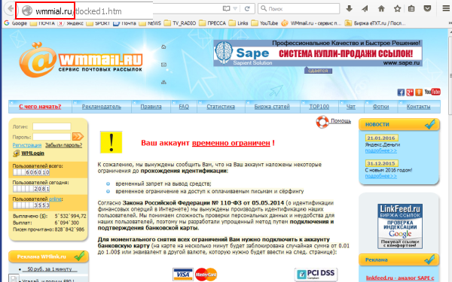Open the Статистика menu tab
The image size is (452, 282).
tap(221, 107)
